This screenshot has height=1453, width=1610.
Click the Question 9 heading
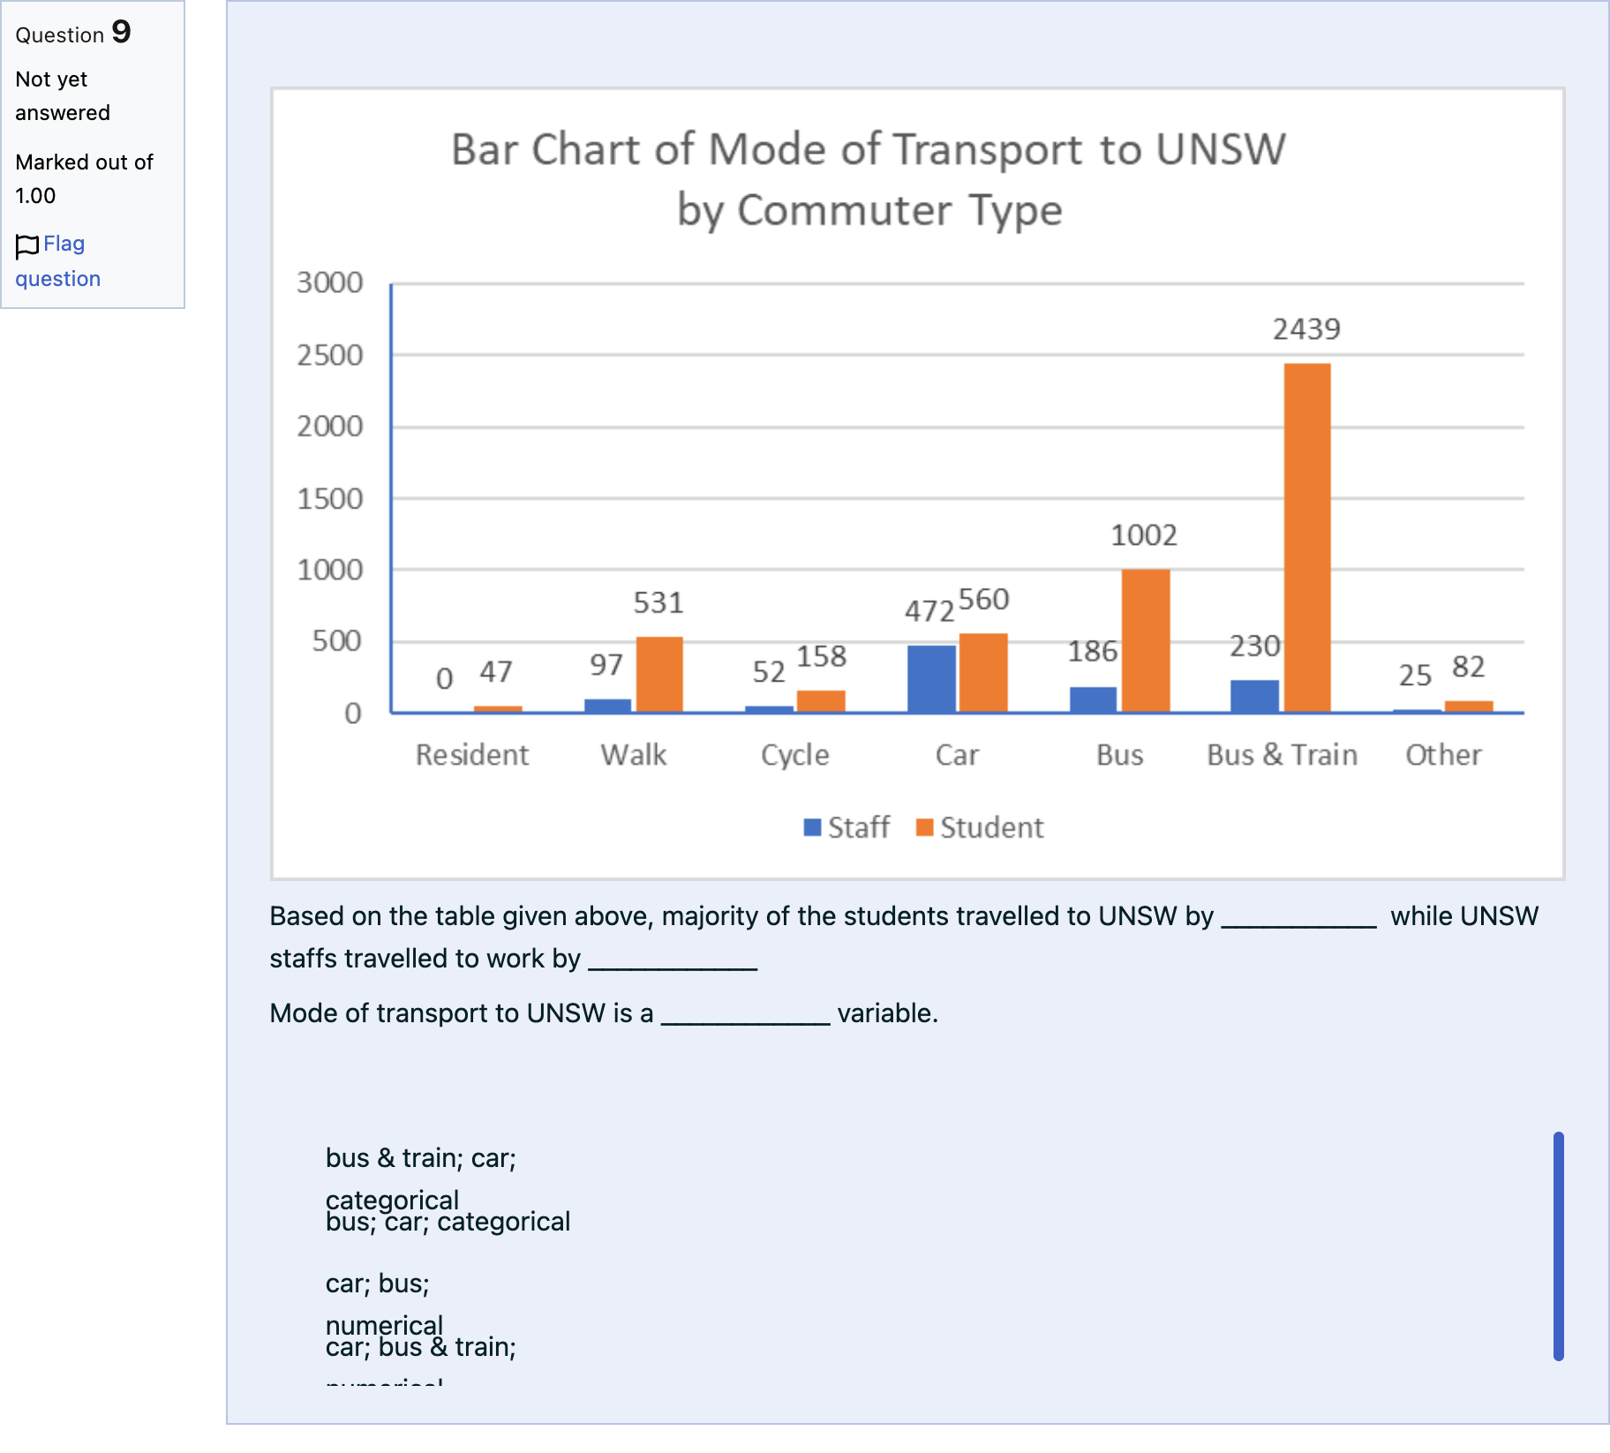pos(73,34)
